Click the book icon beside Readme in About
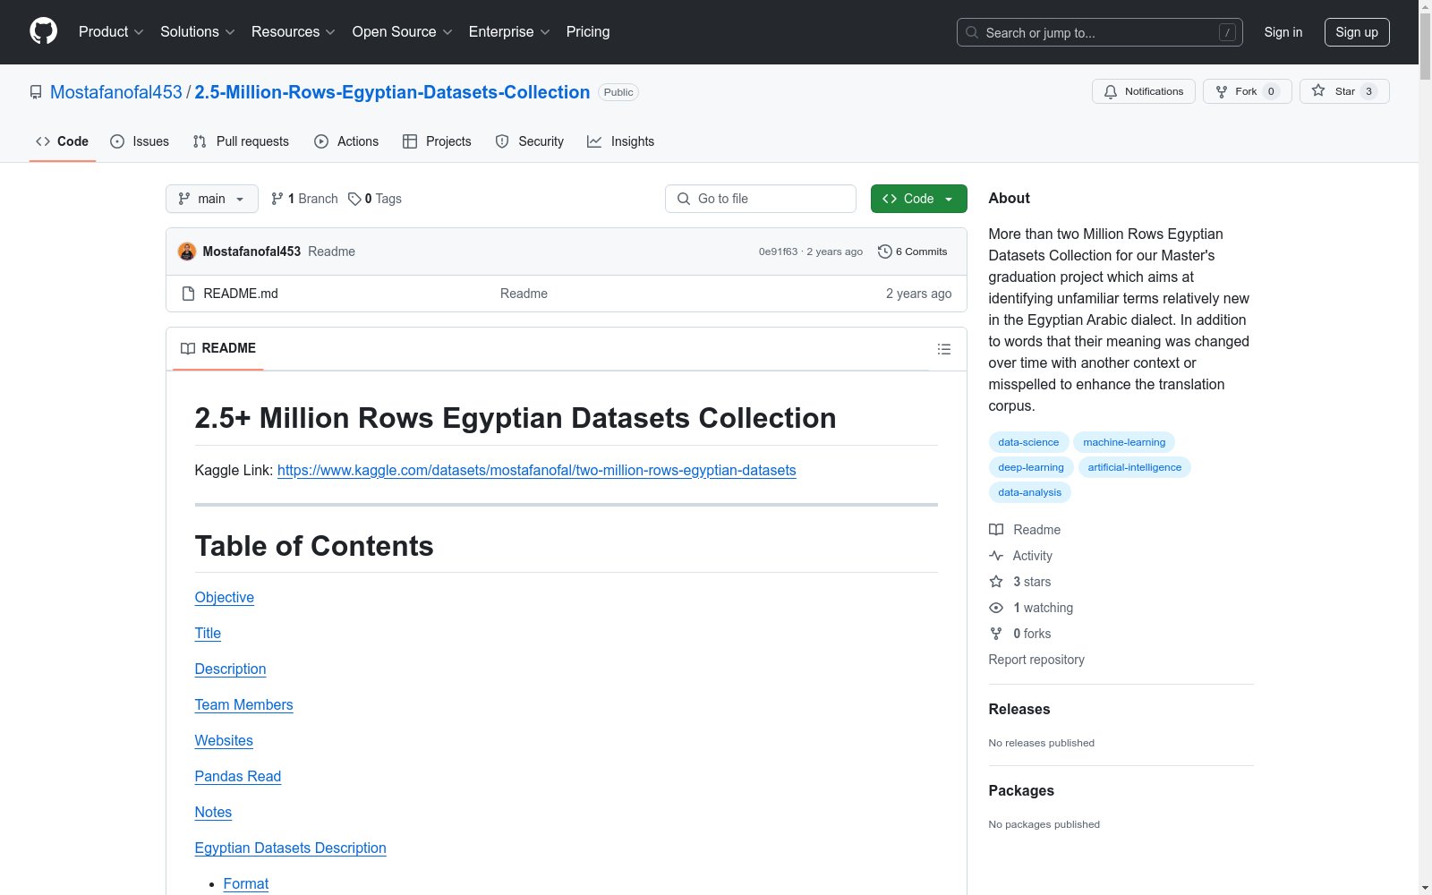1432x895 pixels. (996, 530)
